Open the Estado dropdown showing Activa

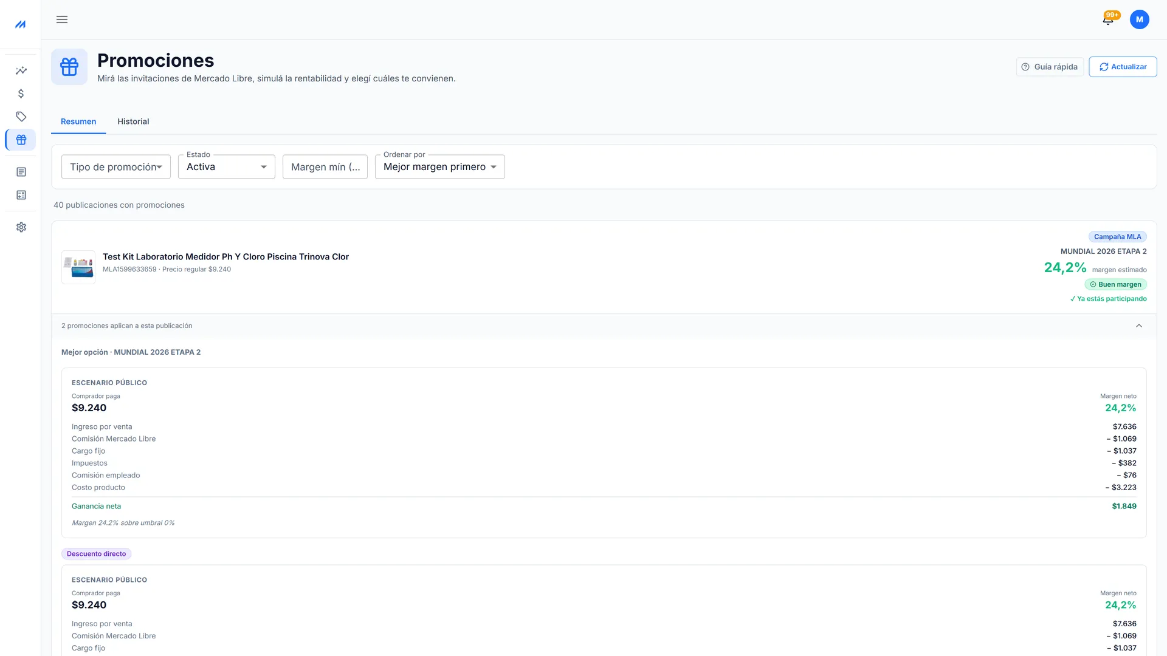pos(227,167)
